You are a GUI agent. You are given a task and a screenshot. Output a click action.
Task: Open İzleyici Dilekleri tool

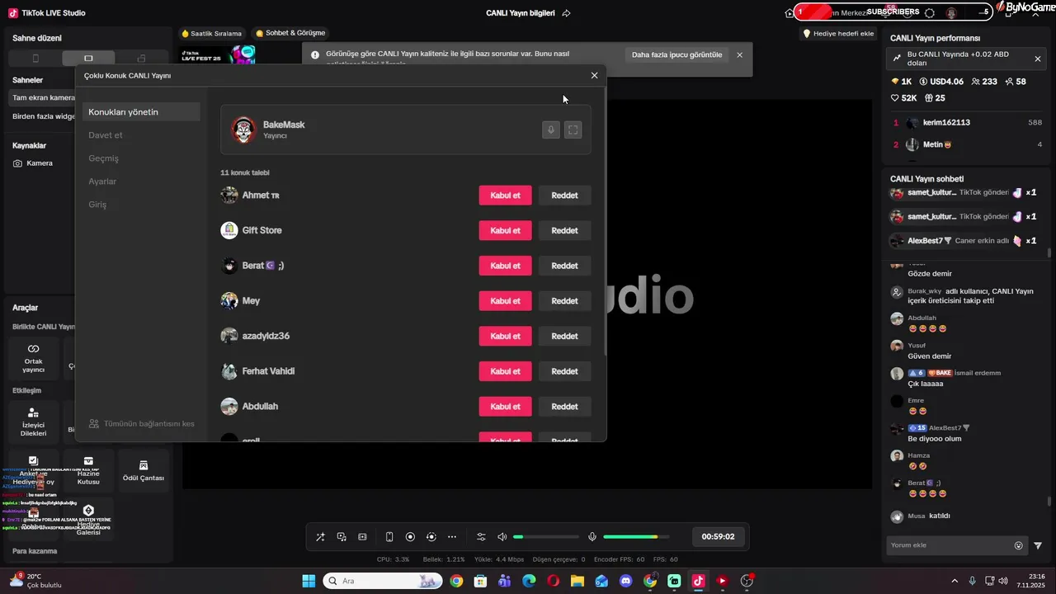click(x=34, y=422)
